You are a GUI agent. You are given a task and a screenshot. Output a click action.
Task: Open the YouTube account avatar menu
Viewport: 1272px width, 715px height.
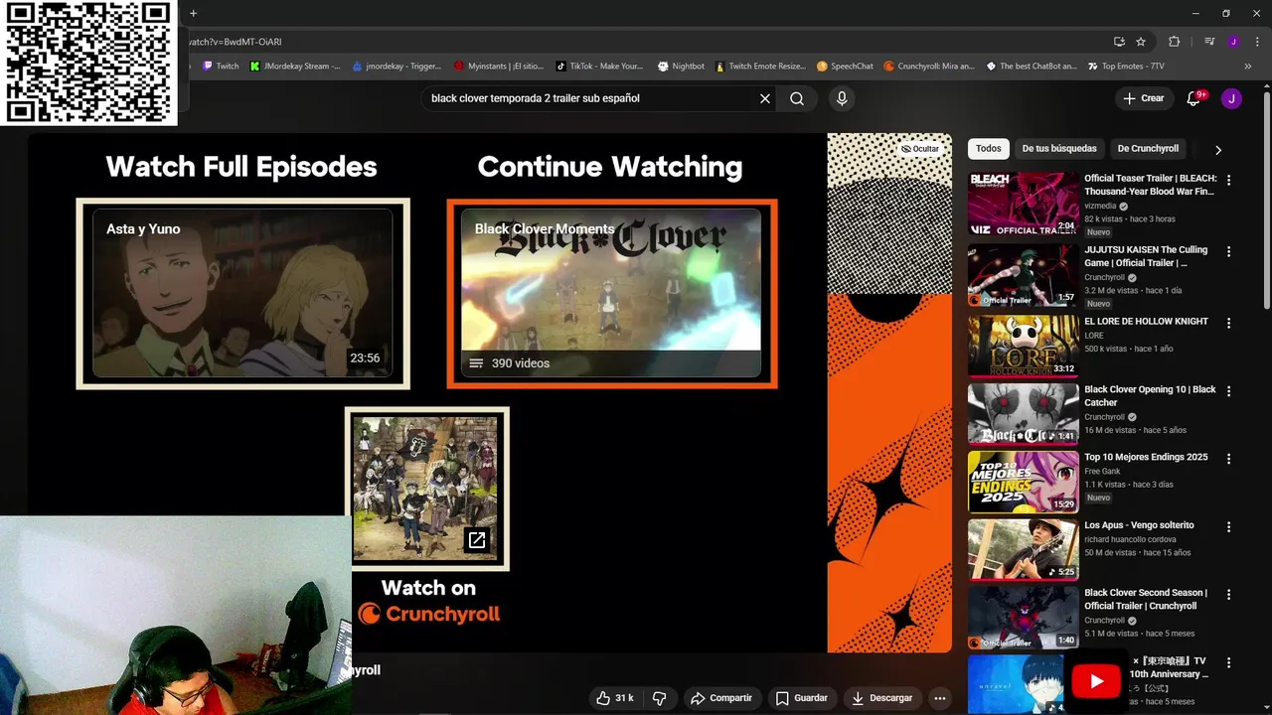(1231, 98)
